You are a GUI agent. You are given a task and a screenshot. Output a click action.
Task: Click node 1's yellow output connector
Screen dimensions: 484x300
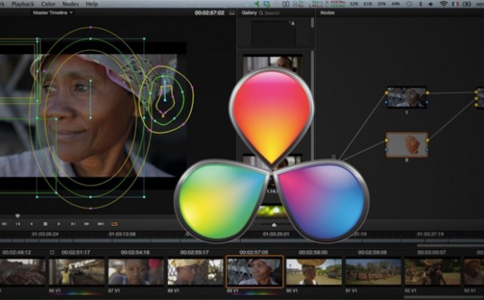coord(428,93)
